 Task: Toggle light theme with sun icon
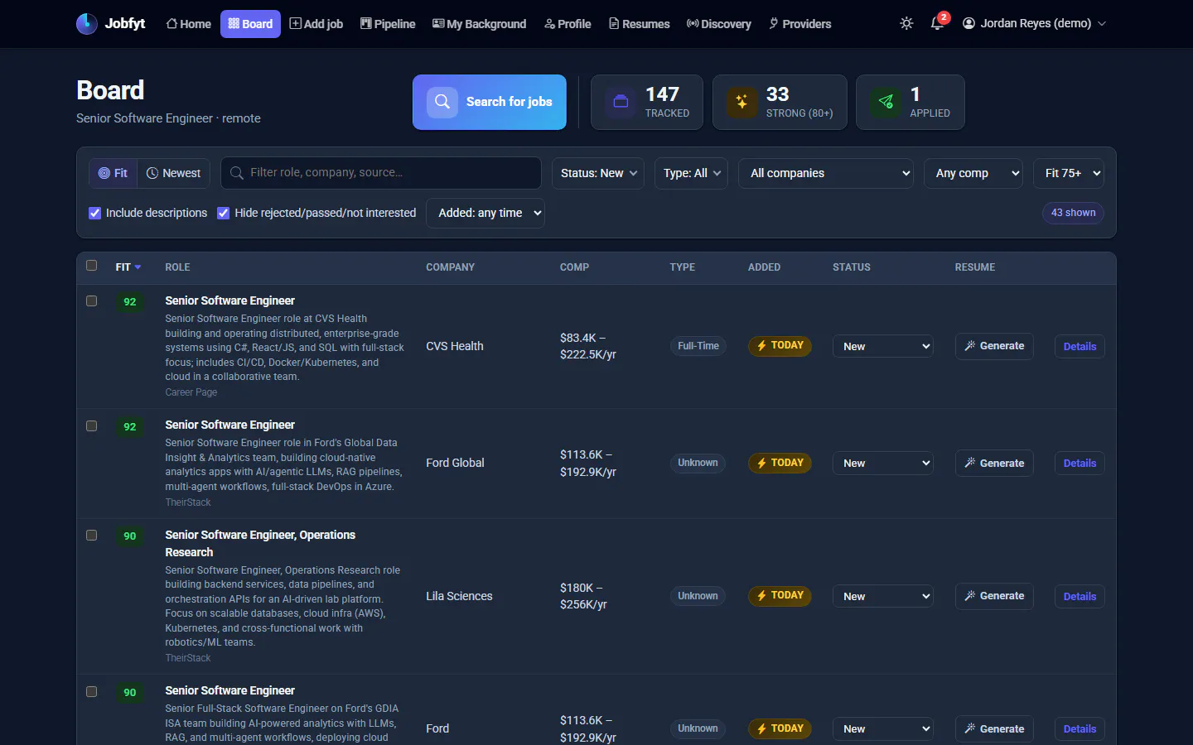[x=906, y=23]
